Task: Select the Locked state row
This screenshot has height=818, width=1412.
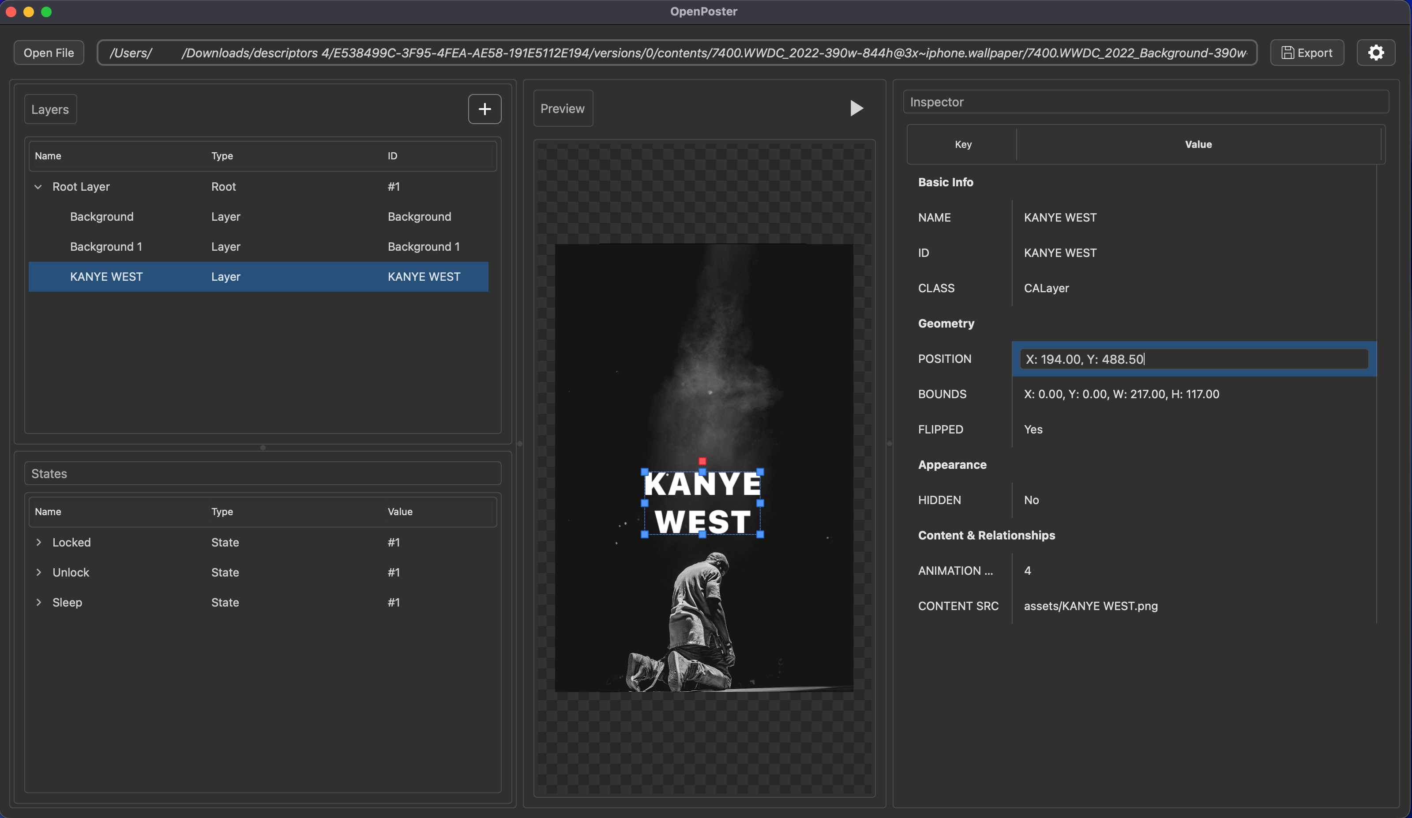Action: point(258,542)
